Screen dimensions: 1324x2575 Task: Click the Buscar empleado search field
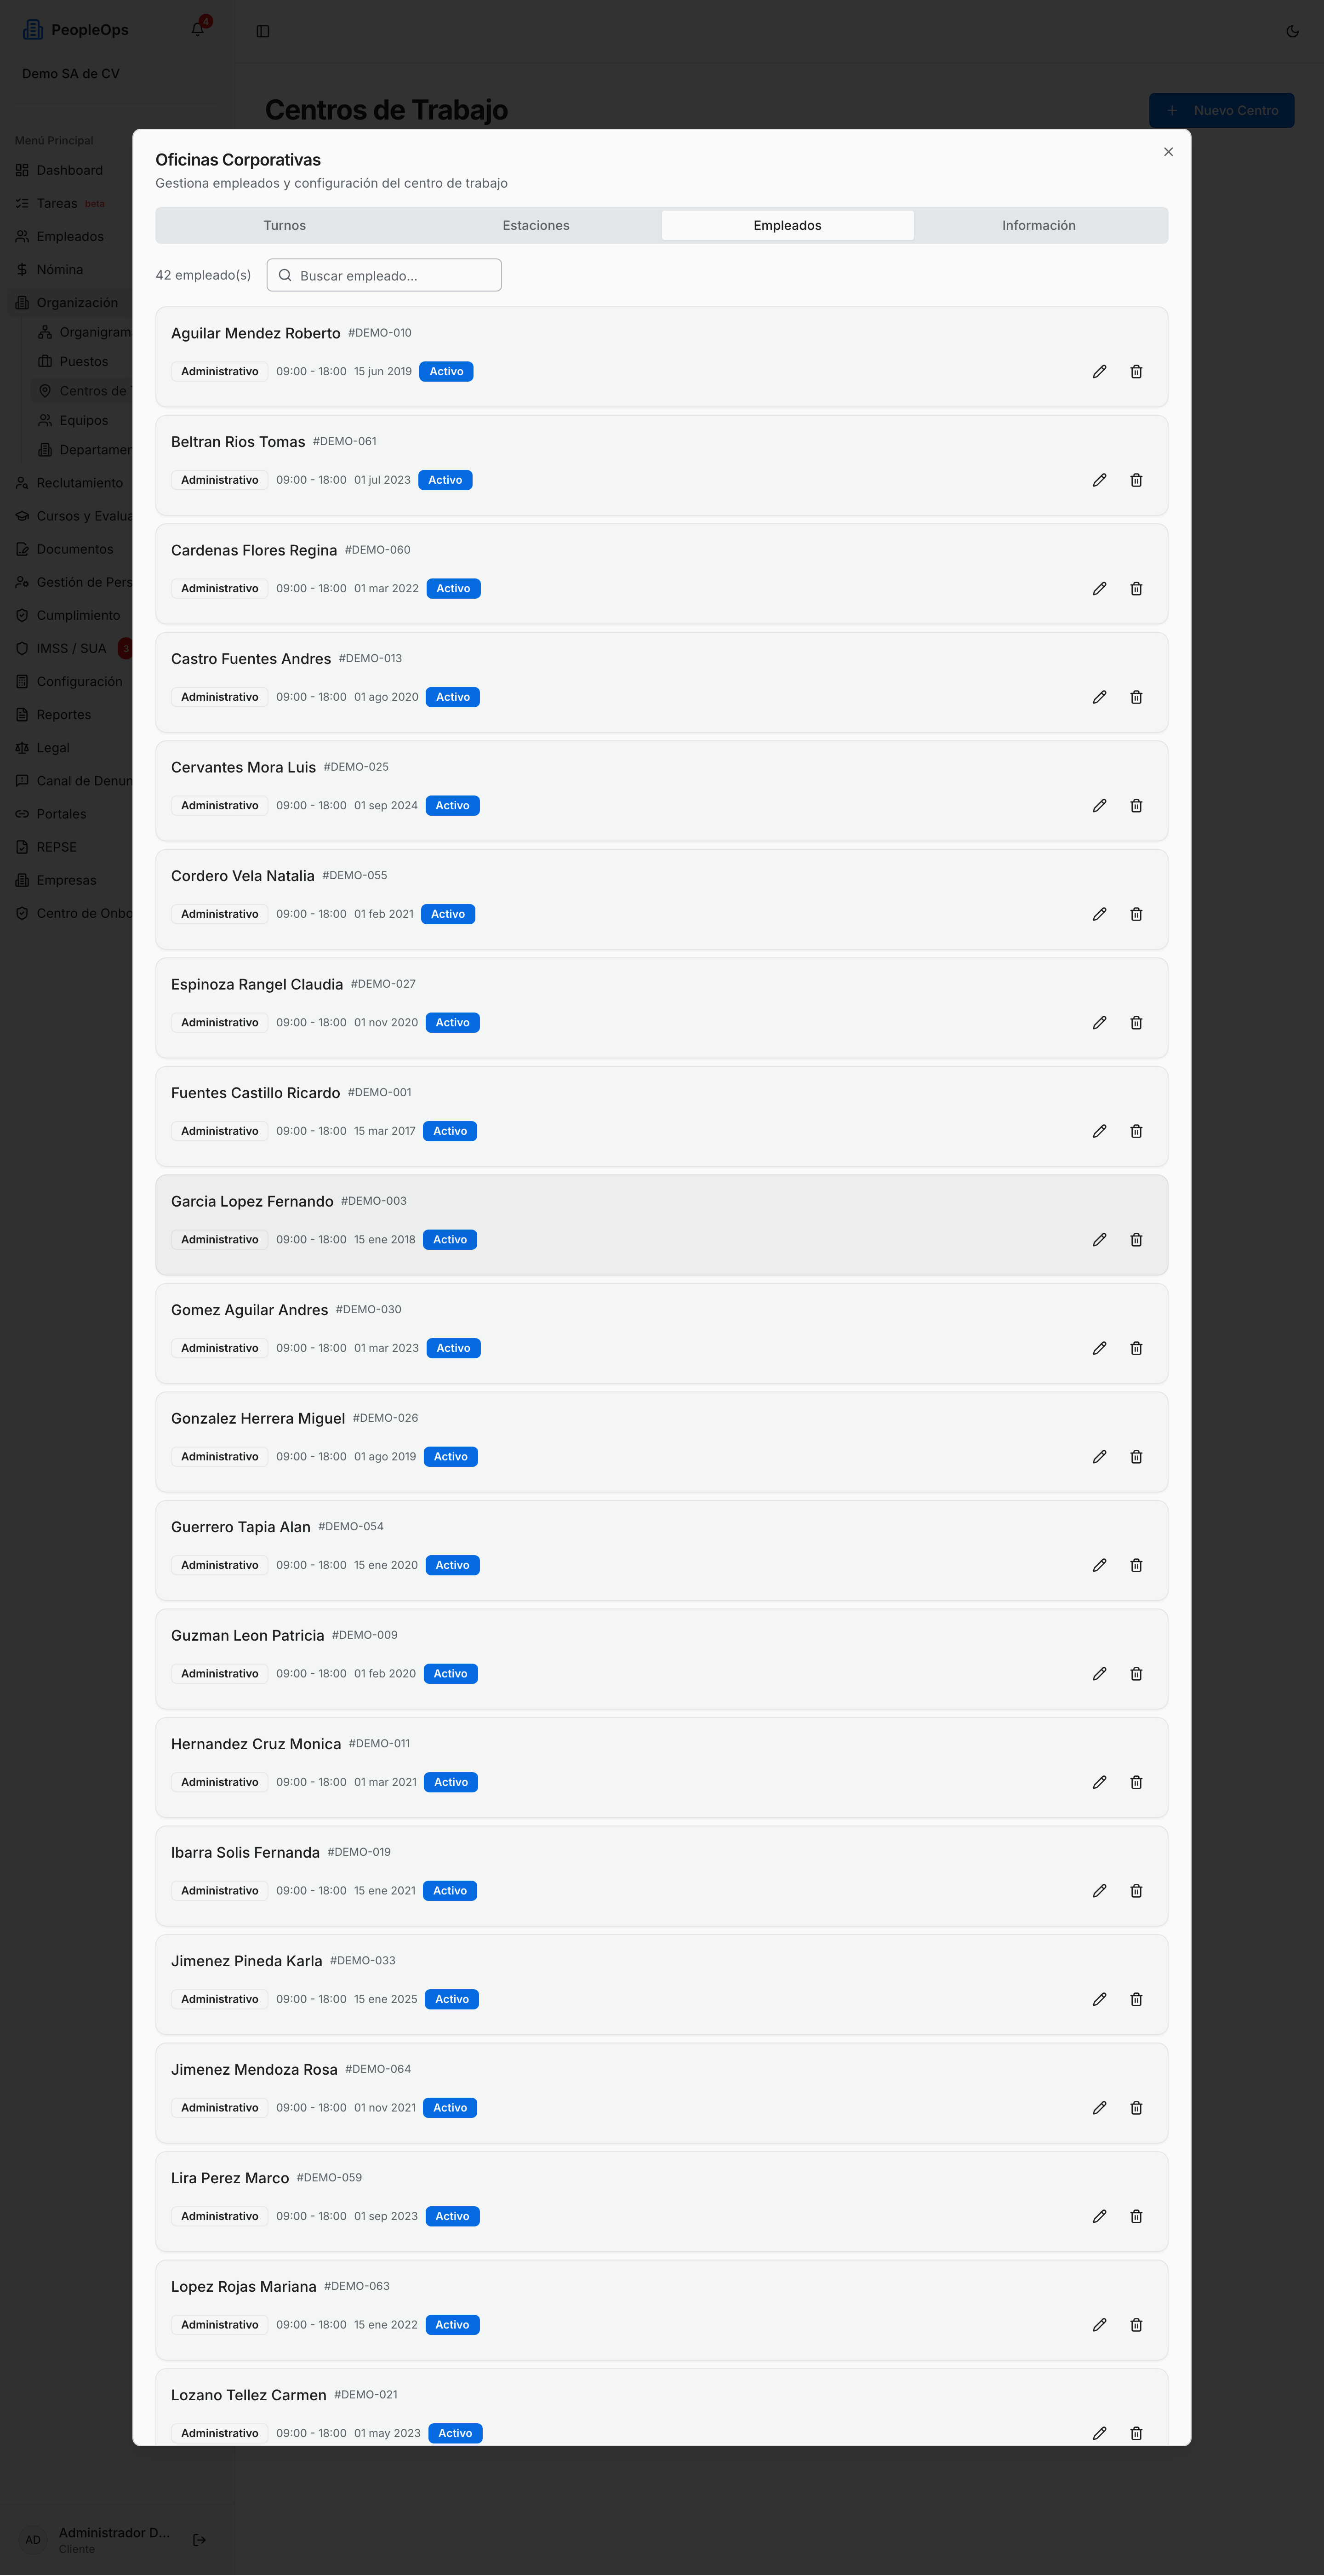(384, 276)
